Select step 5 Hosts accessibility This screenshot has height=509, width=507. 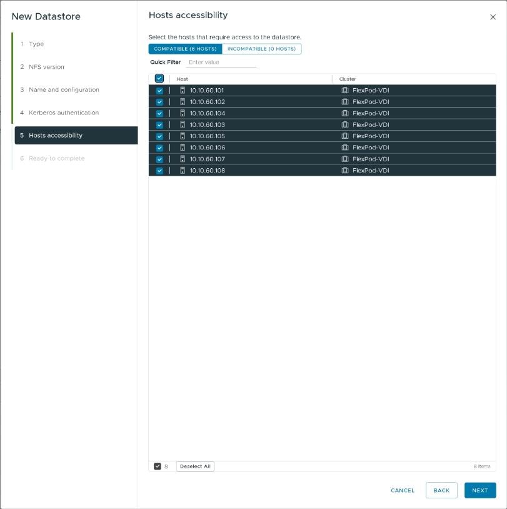pos(76,135)
